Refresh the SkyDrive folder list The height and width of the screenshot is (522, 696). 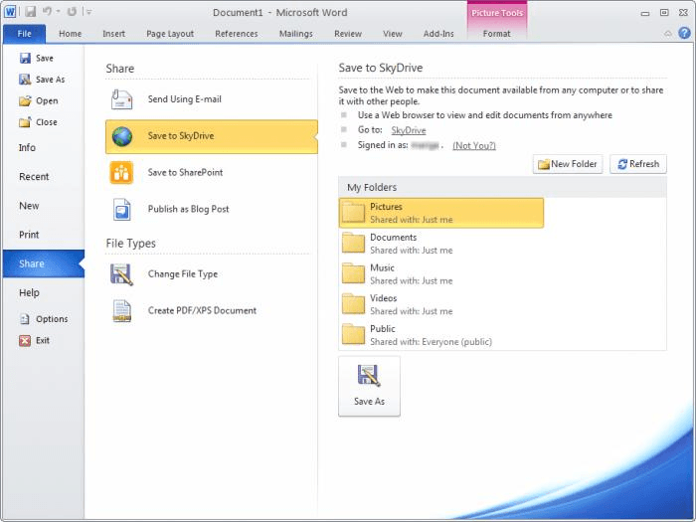(637, 164)
